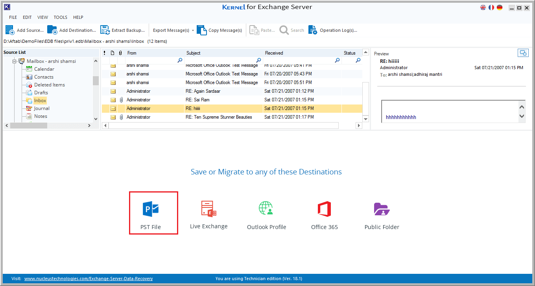Open the VIEW menu
The width and height of the screenshot is (535, 286).
click(x=42, y=17)
